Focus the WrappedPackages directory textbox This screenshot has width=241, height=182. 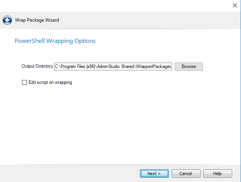(x=113, y=66)
